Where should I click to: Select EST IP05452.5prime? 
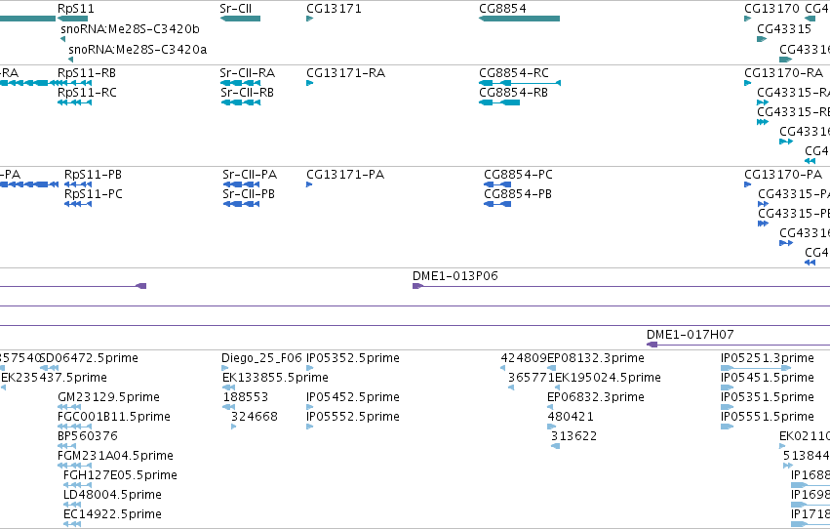coord(352,397)
